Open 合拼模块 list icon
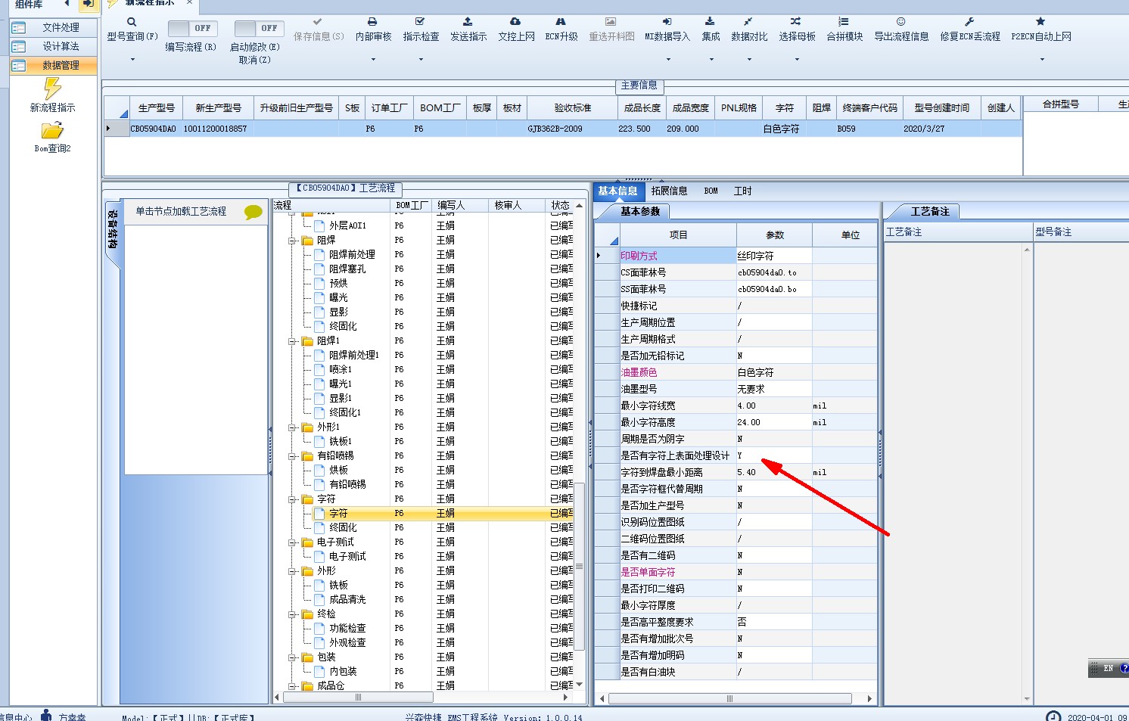Viewport: 1129px width, 721px height. (844, 22)
